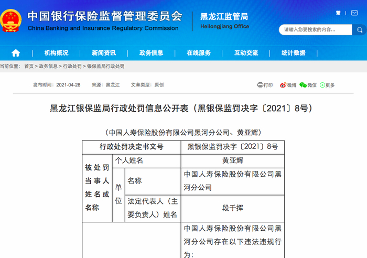
Task: Open the mail envelope icon
Action: click(x=354, y=13)
